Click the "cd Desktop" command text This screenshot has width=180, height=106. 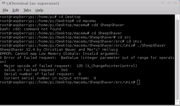70,17
